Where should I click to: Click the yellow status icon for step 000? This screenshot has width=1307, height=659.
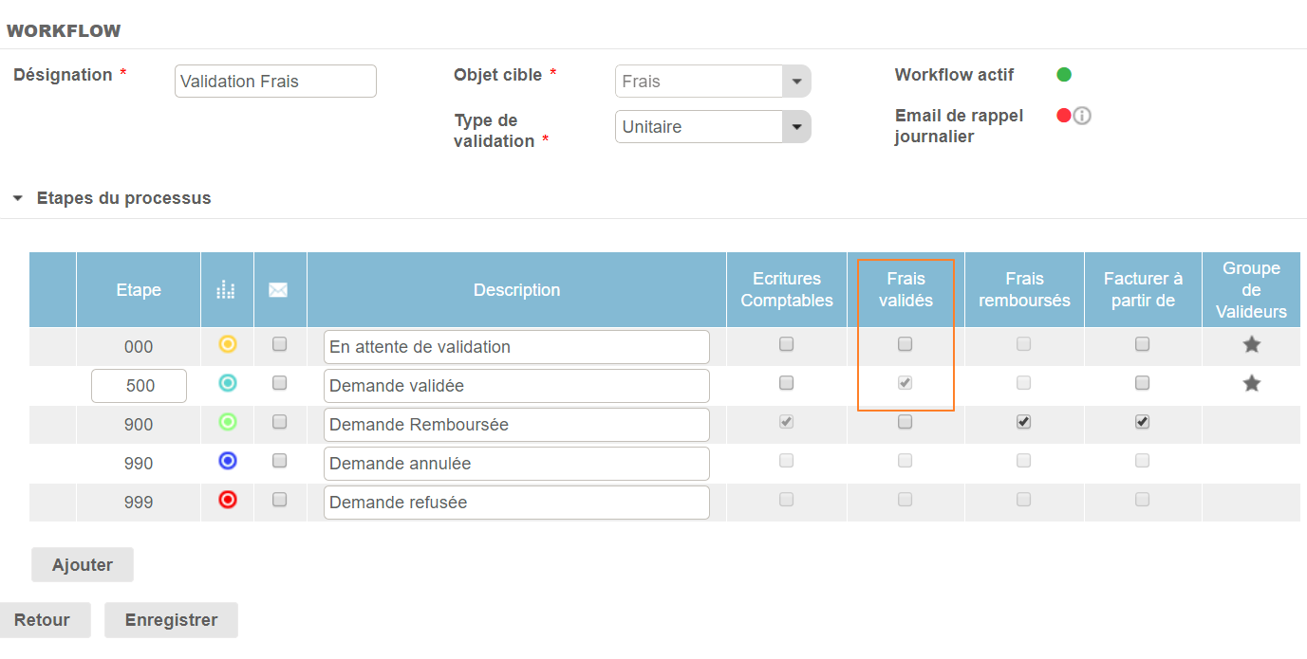pos(227,344)
